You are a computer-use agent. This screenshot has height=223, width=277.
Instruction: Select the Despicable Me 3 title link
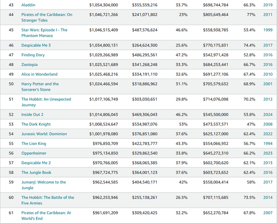(36, 45)
